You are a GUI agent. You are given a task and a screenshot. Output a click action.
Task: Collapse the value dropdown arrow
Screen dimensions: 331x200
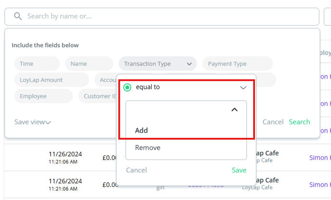(234, 110)
